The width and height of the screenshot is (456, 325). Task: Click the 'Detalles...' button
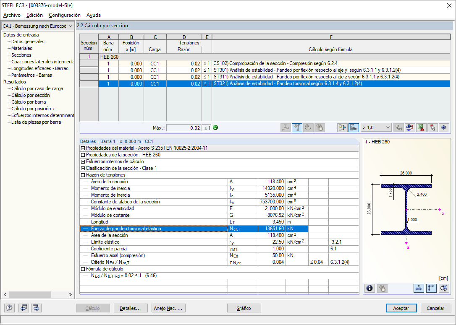(x=131, y=308)
